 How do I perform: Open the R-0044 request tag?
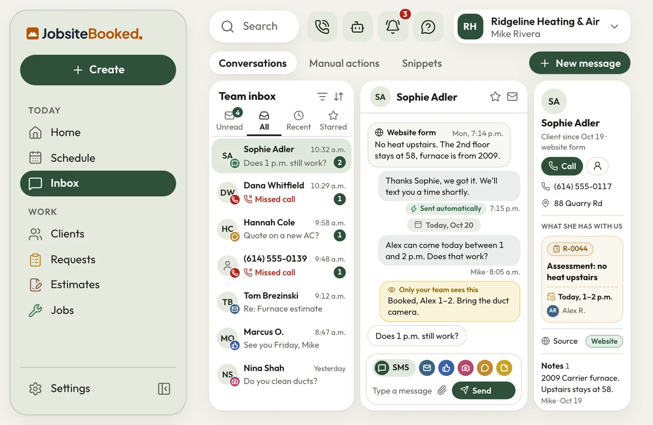coord(570,249)
